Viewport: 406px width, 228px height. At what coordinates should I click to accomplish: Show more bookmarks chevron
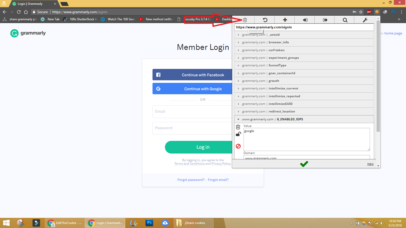tap(399, 19)
